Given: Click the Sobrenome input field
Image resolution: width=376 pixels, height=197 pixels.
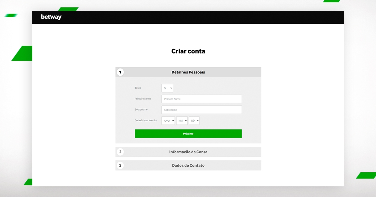Looking at the screenshot, I should coord(201,109).
